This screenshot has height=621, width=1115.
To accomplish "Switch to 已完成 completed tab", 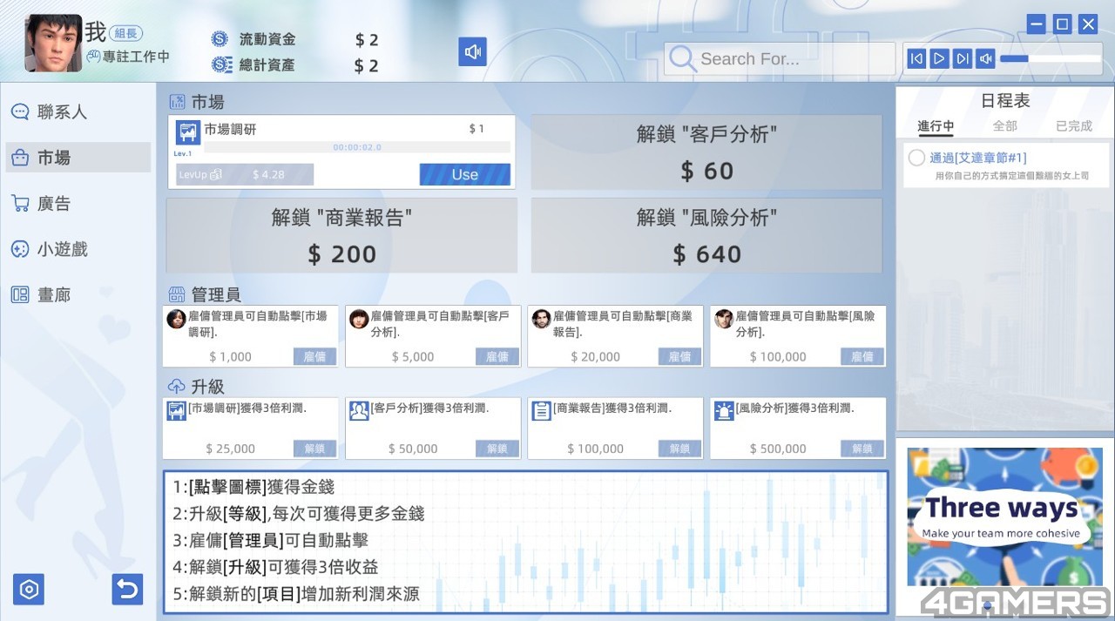I will [1073, 126].
